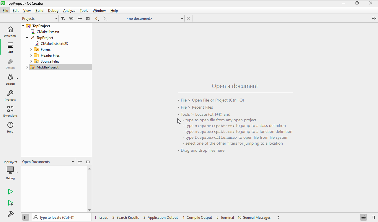Toggle synchronize with editor link icon

(x=71, y=19)
